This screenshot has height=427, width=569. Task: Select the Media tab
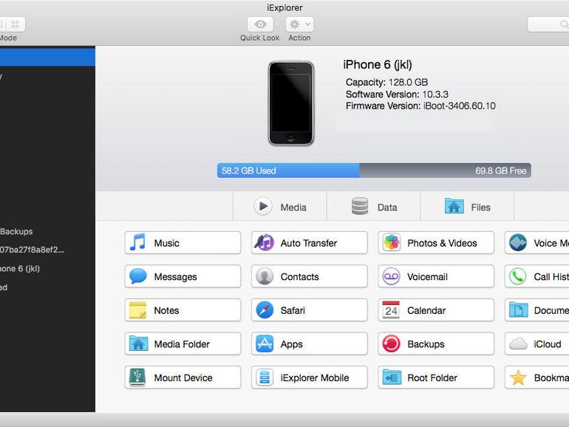(280, 207)
